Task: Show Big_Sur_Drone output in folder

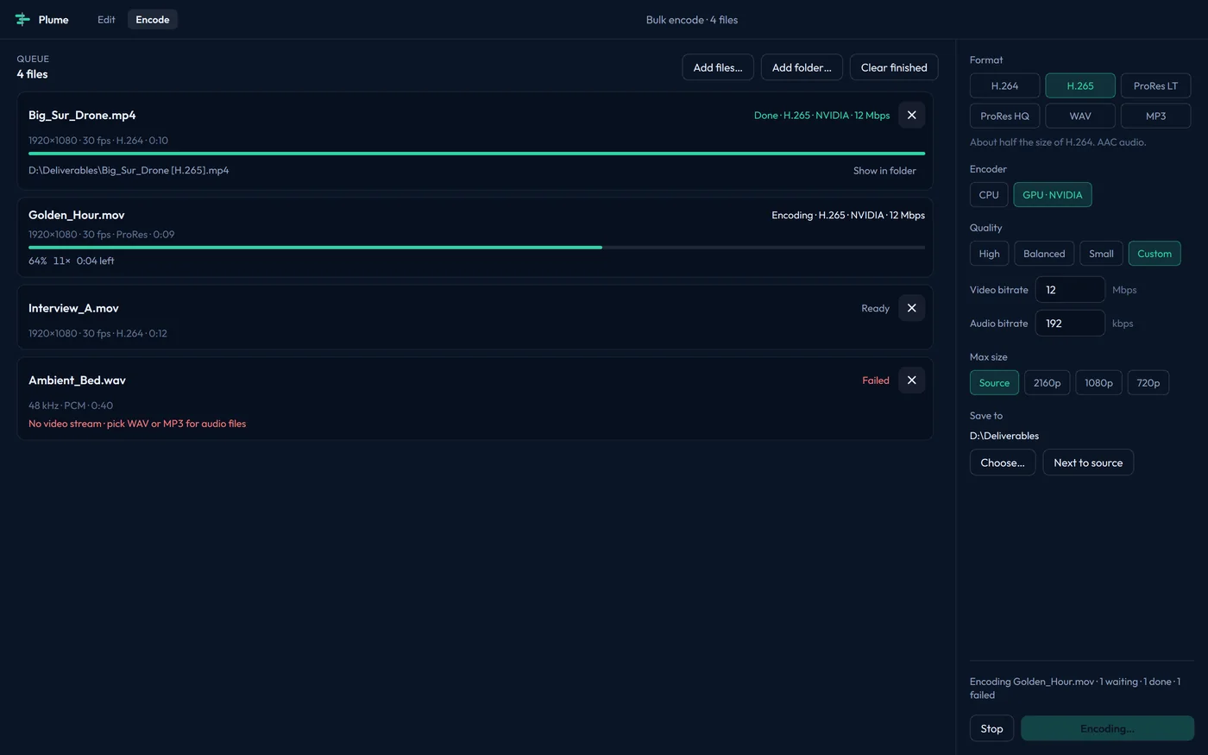Action: 884,171
